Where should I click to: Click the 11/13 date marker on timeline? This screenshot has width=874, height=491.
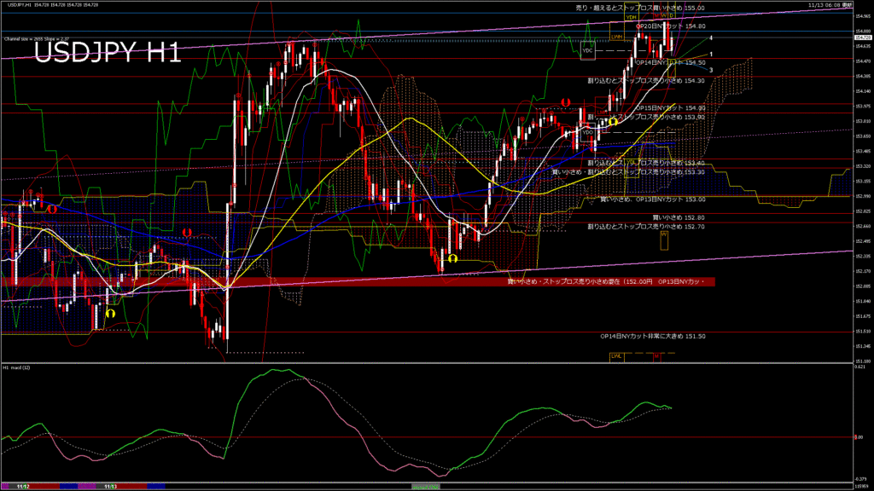pyautogui.click(x=110, y=485)
